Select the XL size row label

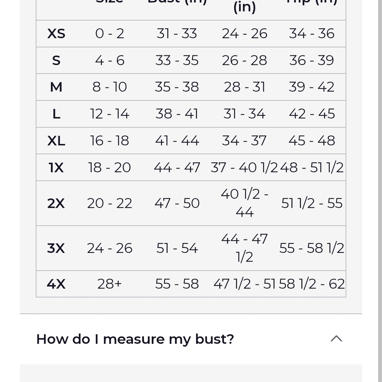click(x=56, y=141)
